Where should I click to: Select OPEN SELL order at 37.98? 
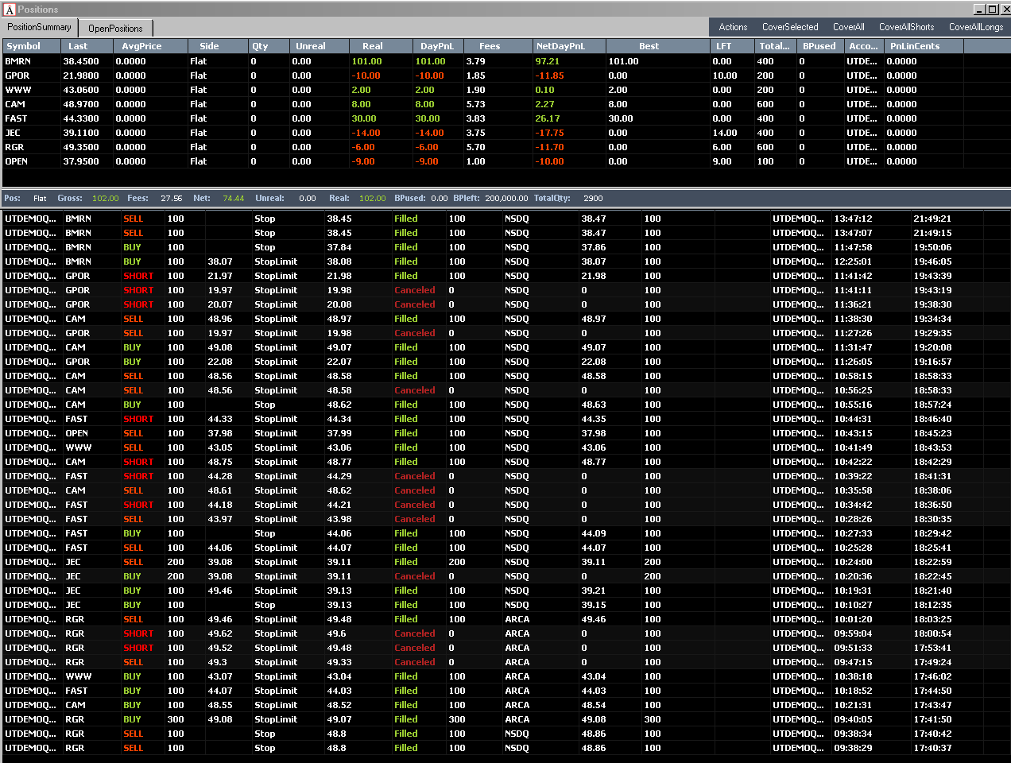[505, 433]
